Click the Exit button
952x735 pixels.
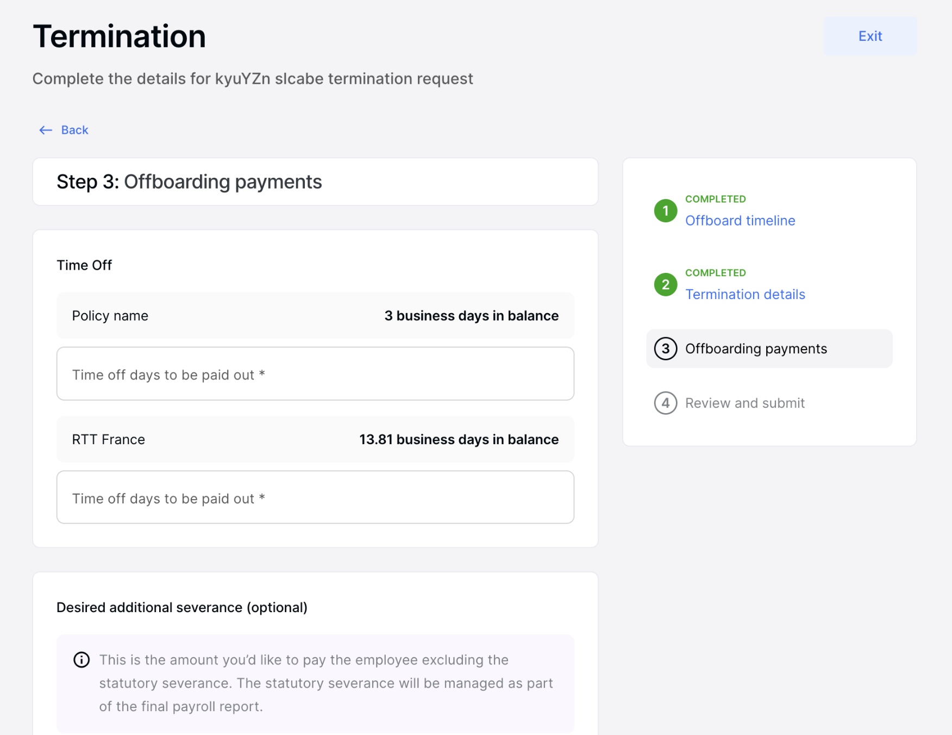870,36
